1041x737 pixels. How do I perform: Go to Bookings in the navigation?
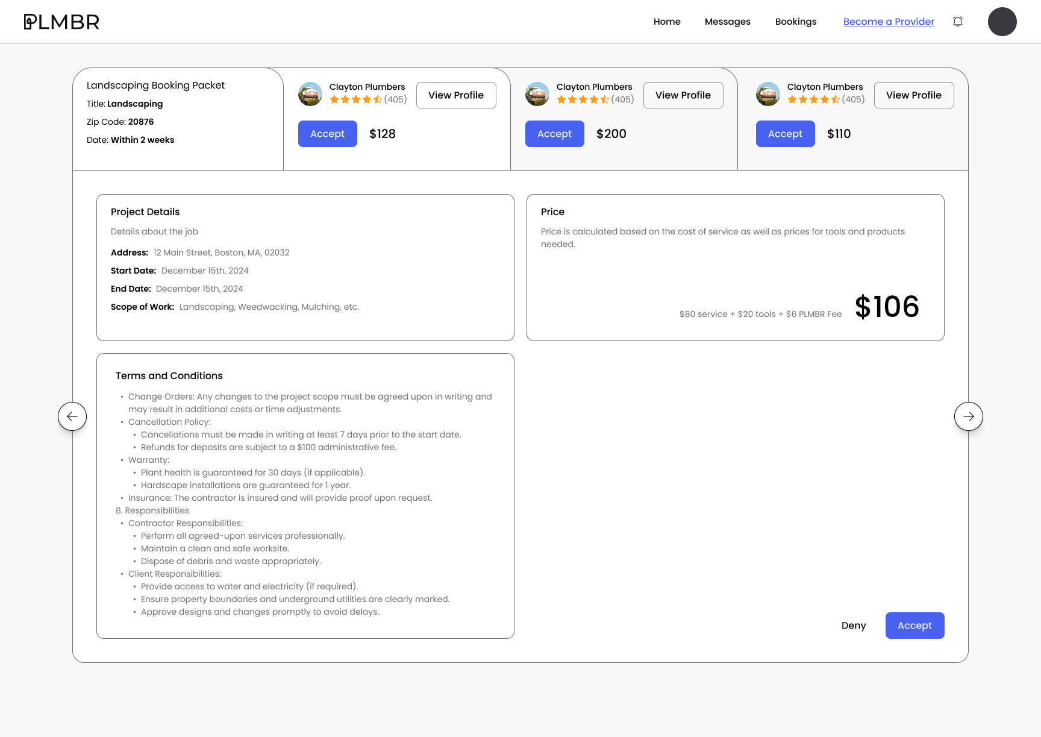795,22
